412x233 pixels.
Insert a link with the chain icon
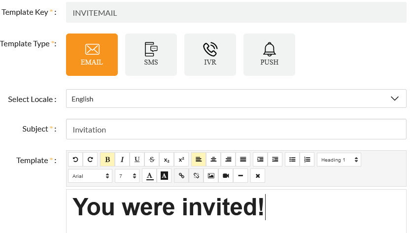pos(181,176)
